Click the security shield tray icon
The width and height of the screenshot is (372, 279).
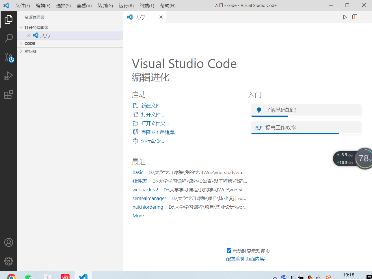(x=284, y=278)
